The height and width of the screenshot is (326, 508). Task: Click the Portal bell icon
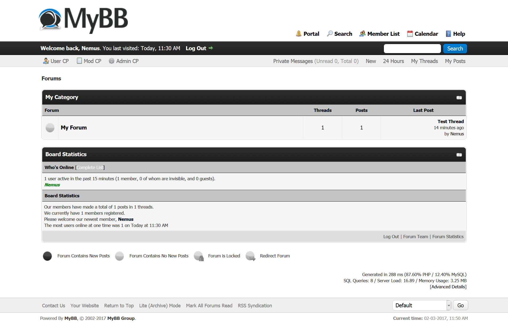[x=299, y=34]
